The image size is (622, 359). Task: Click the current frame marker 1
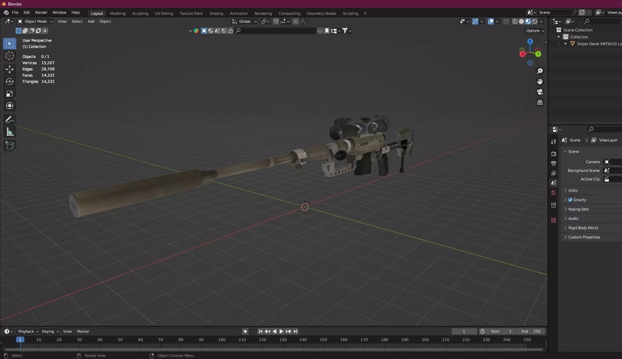pyautogui.click(x=20, y=340)
